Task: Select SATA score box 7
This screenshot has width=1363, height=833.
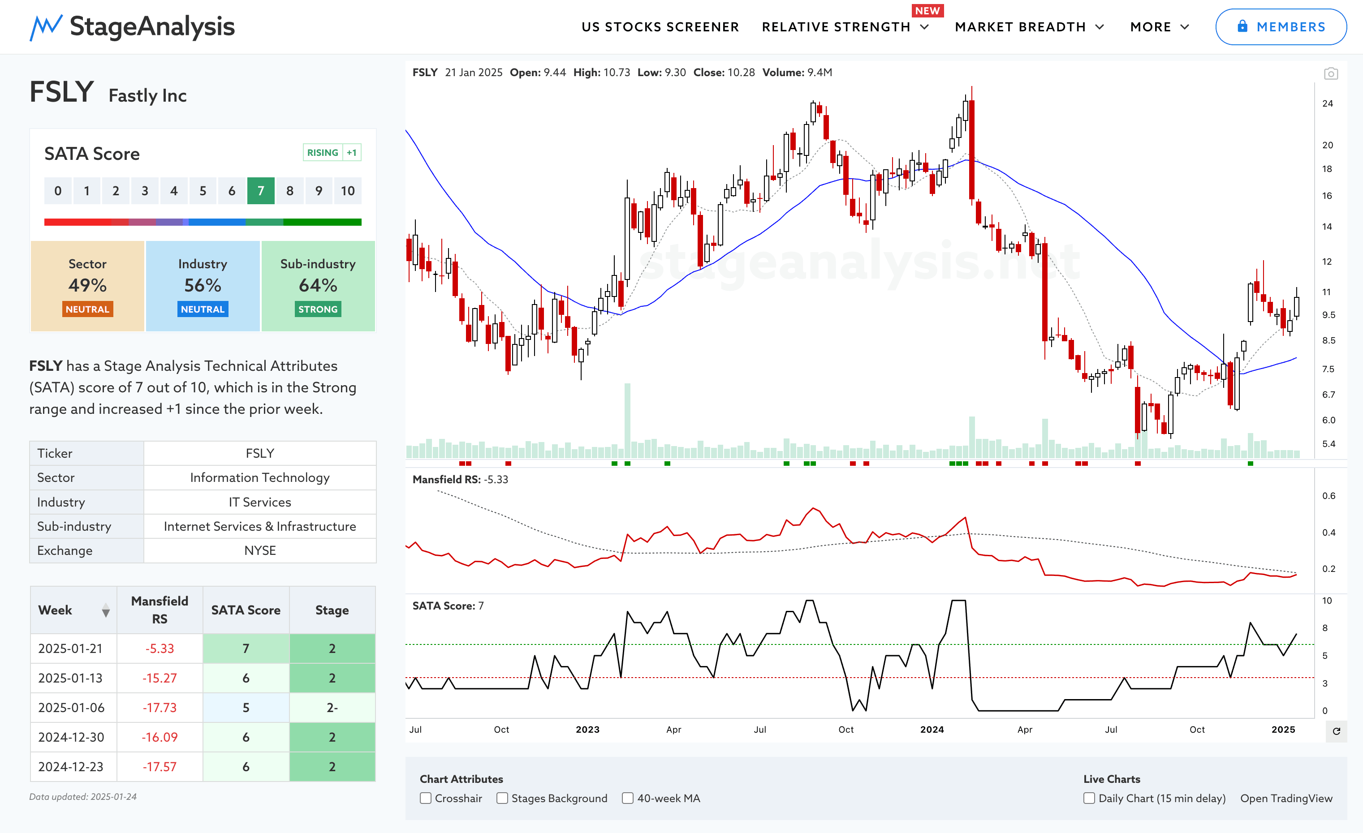Action: pyautogui.click(x=260, y=191)
